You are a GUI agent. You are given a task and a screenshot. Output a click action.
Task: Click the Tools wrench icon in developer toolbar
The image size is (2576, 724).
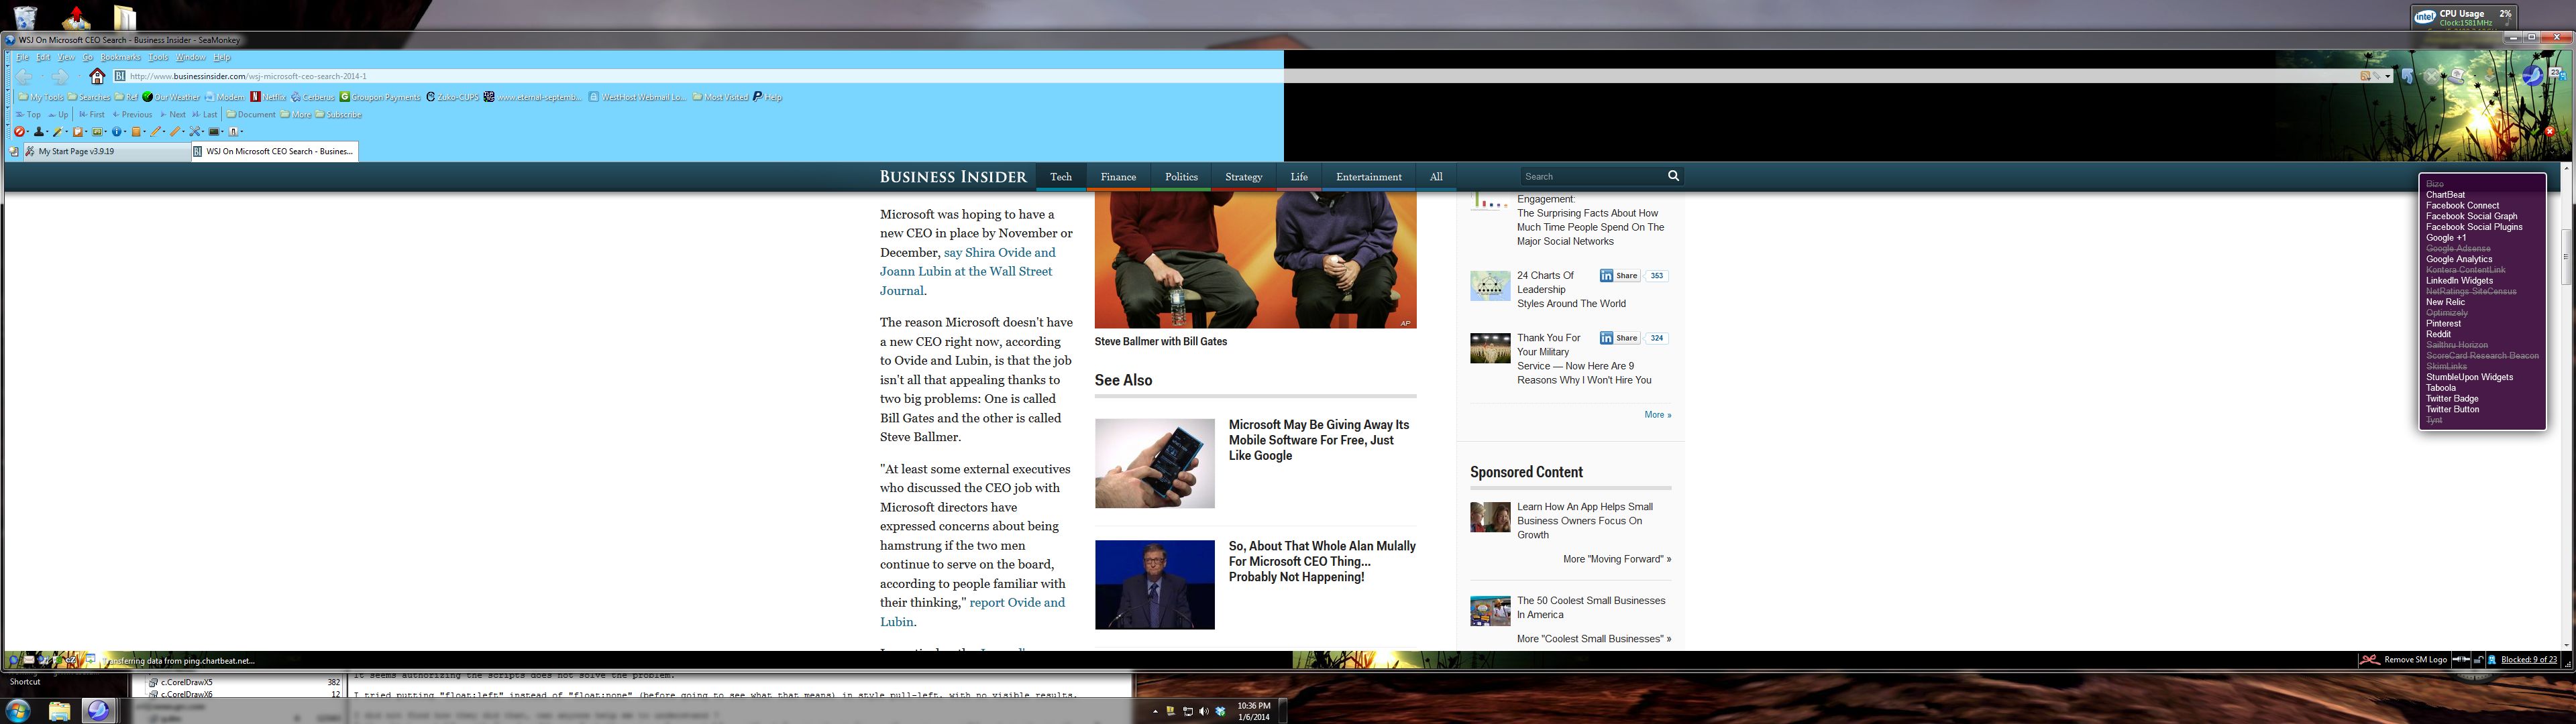[196, 132]
